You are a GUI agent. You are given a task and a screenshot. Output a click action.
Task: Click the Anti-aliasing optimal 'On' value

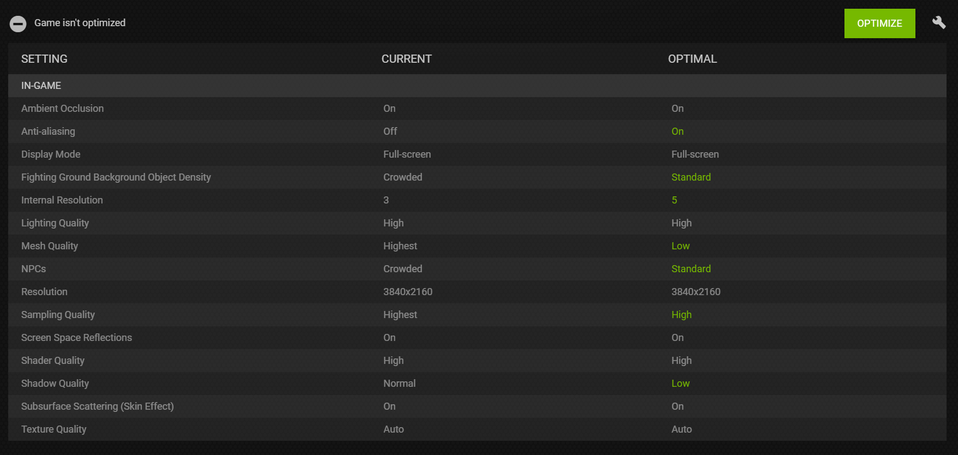tap(677, 131)
